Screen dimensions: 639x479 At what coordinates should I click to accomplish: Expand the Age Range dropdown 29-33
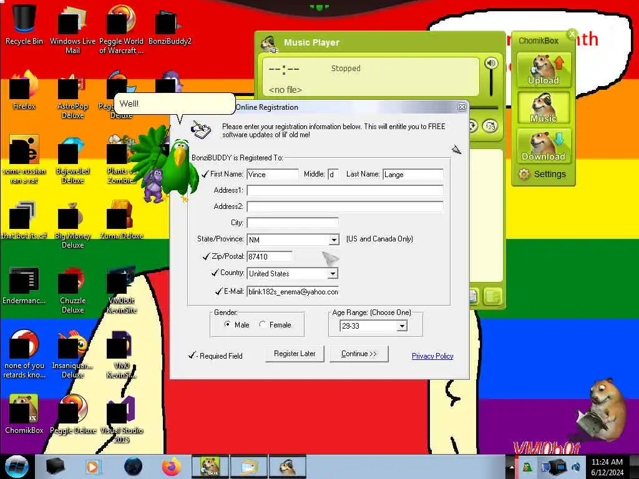click(x=402, y=326)
